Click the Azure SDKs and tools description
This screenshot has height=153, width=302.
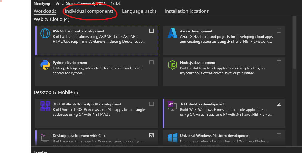coord(226,39)
